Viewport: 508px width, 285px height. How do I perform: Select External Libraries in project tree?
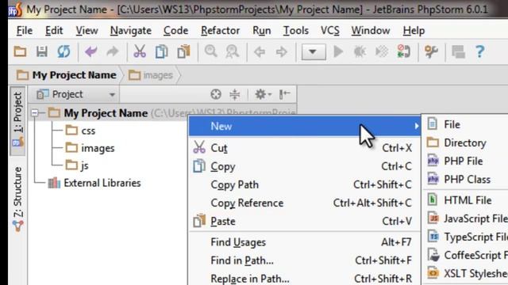coord(94,183)
